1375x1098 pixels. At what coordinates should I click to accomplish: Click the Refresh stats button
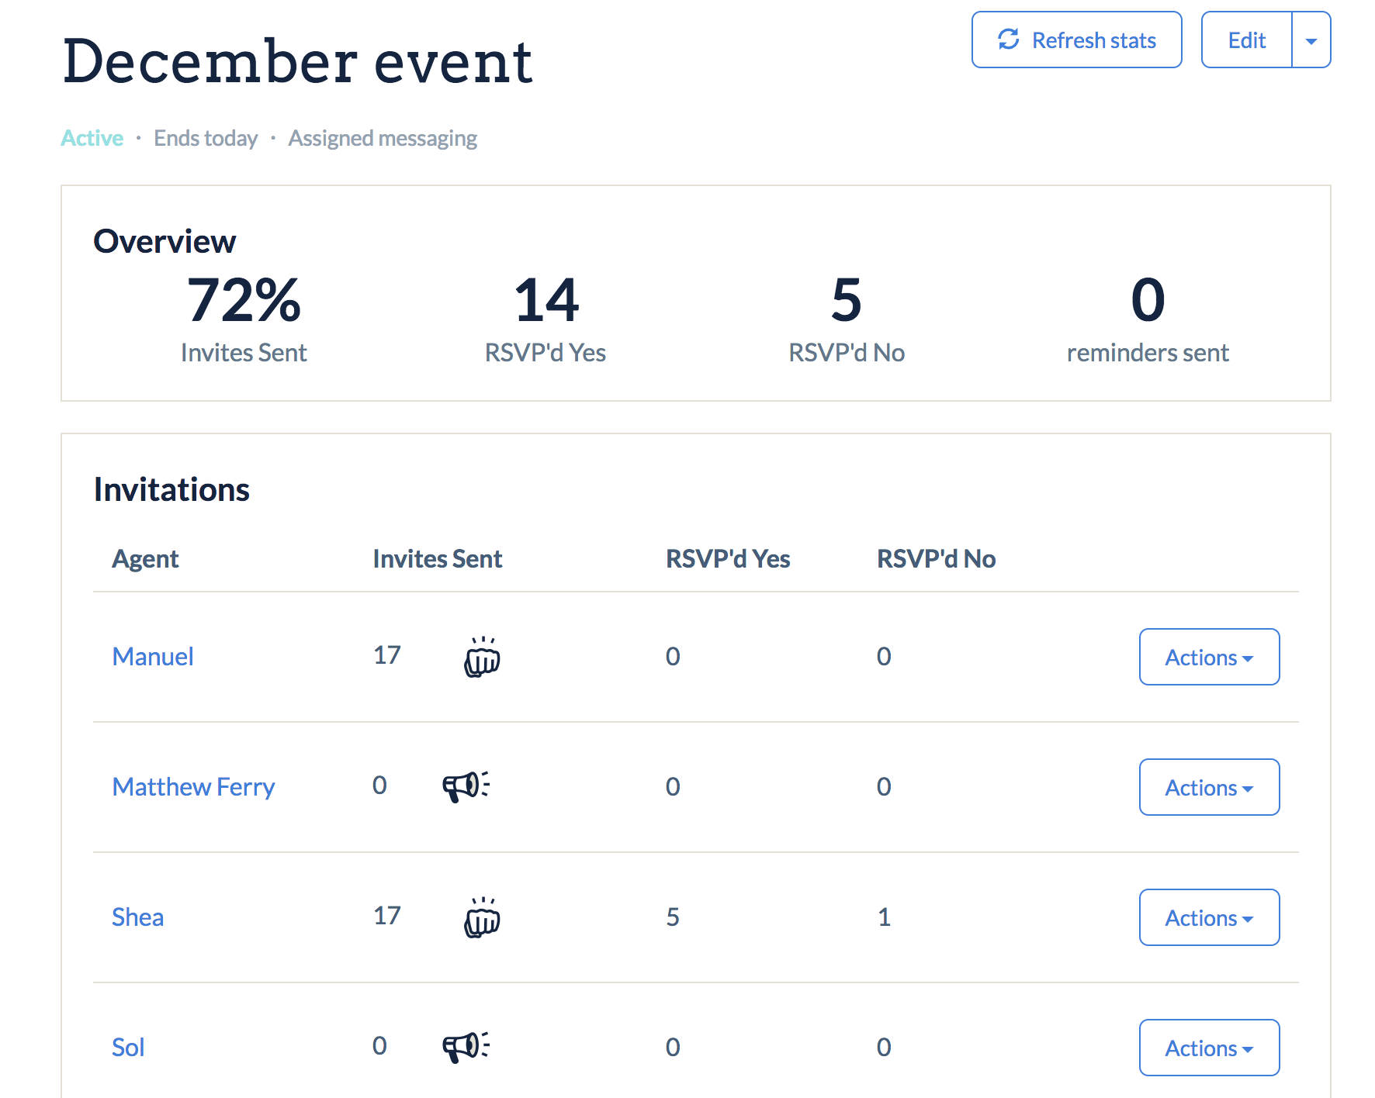pos(1076,40)
